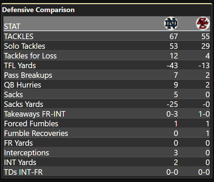
Task: Click the INT Yards row label
Action: click(20, 162)
